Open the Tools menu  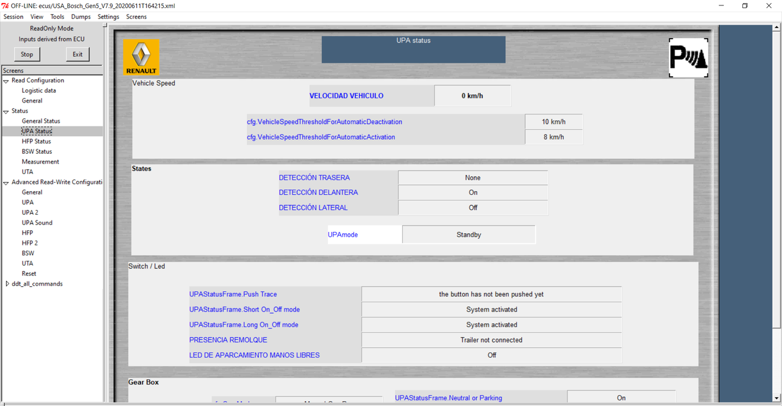57,16
